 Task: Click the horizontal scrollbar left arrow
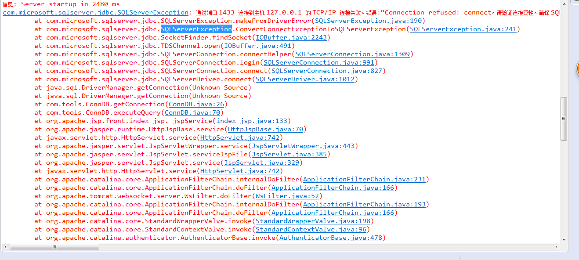(x=5, y=247)
